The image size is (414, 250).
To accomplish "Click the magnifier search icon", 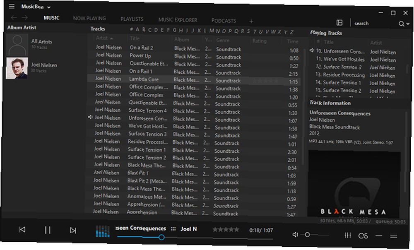I will click(401, 24).
